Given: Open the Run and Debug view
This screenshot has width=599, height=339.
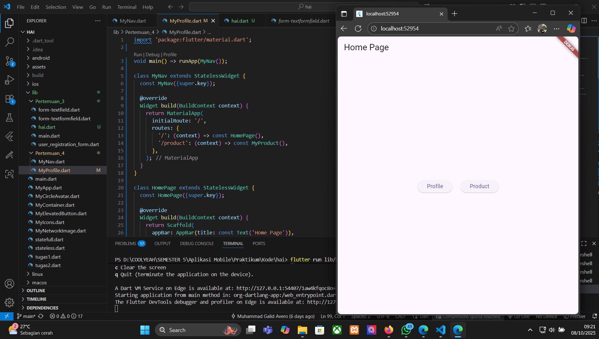Looking at the screenshot, I should click(9, 80).
